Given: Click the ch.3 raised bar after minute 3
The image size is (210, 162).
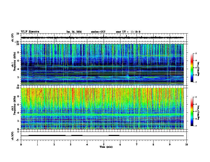Looking at the screenshot, I should (x=77, y=136).
